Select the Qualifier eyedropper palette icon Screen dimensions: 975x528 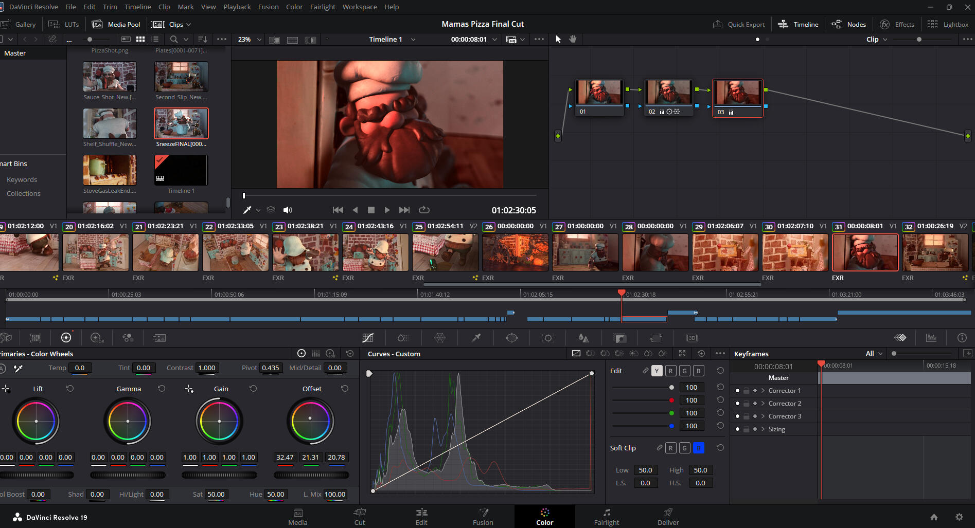[x=476, y=338]
